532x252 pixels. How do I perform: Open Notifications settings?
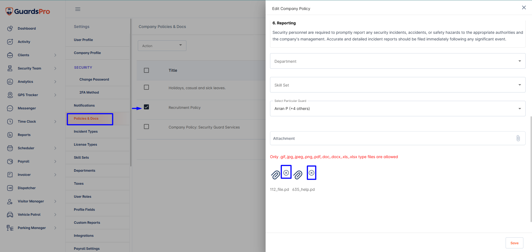98,106
